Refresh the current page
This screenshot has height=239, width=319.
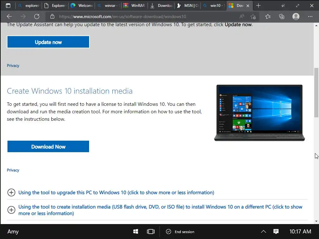[x=37, y=16]
